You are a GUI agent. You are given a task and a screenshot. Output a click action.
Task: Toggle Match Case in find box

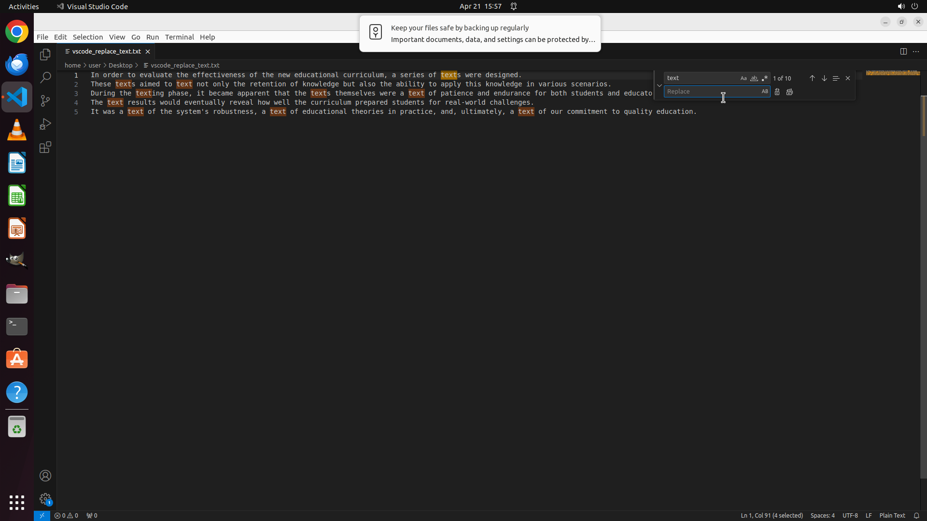coord(744,78)
